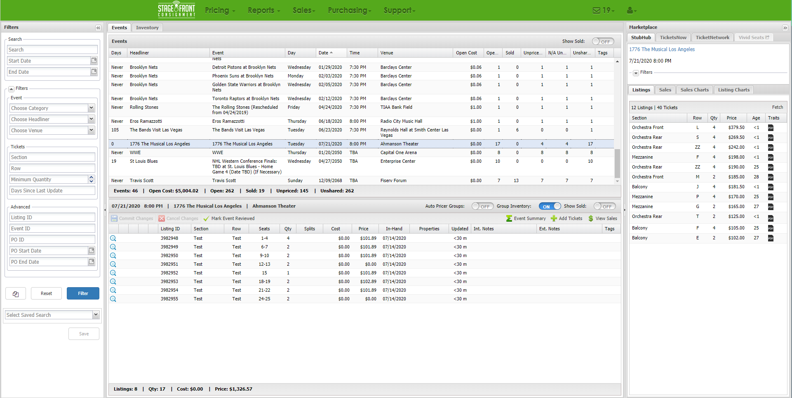Screen dimensions: 792x398
Task: Click the Days Since Last Update field
Action: tap(52, 190)
